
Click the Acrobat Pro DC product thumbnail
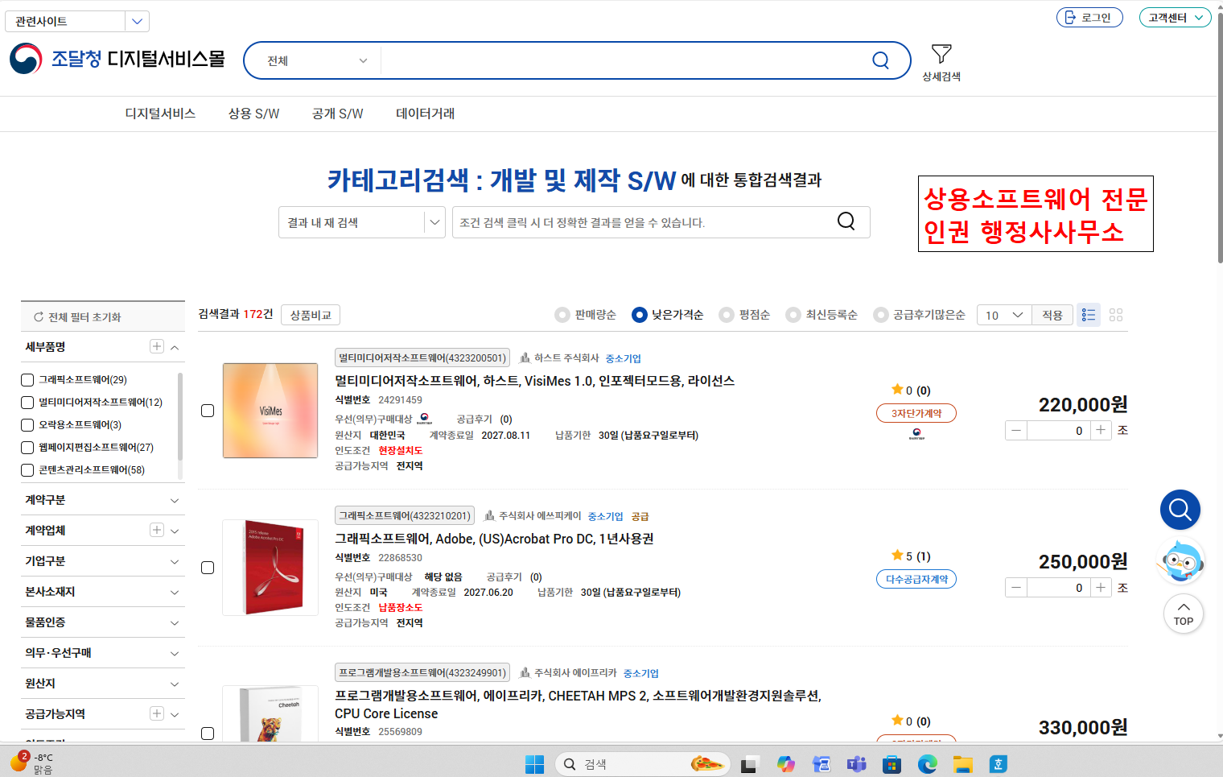coord(270,568)
